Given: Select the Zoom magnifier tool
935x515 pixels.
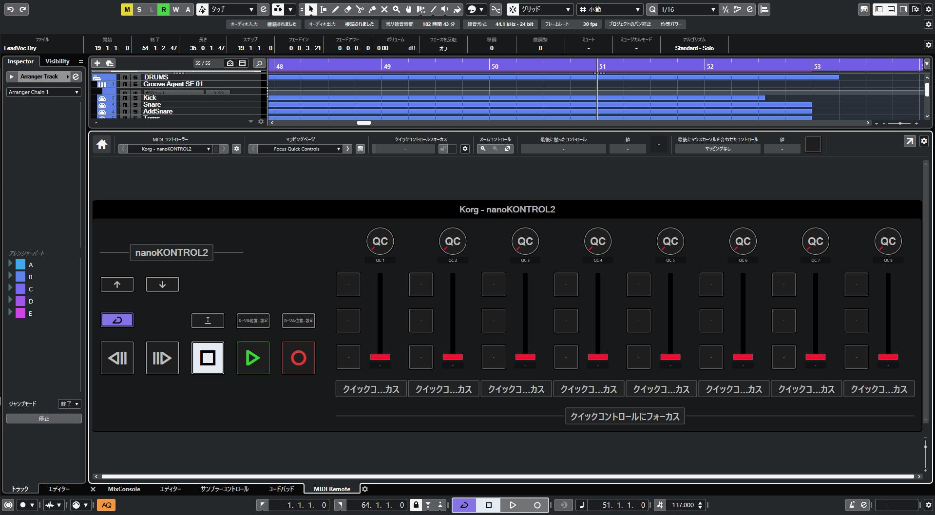Looking at the screenshot, I should [397, 9].
